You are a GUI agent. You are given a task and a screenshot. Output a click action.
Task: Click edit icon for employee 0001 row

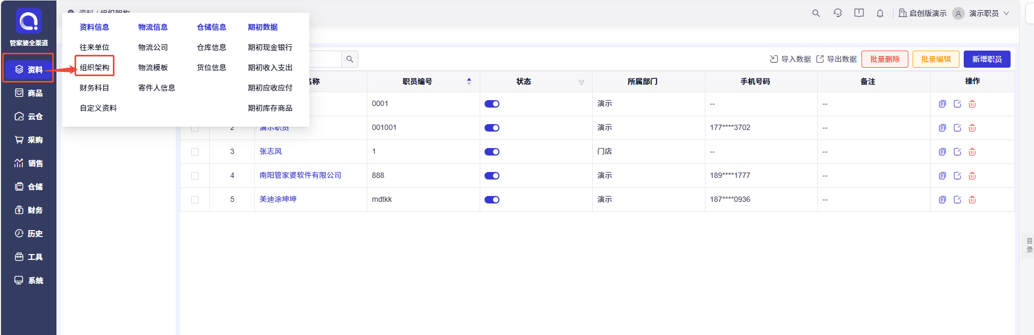(x=957, y=104)
